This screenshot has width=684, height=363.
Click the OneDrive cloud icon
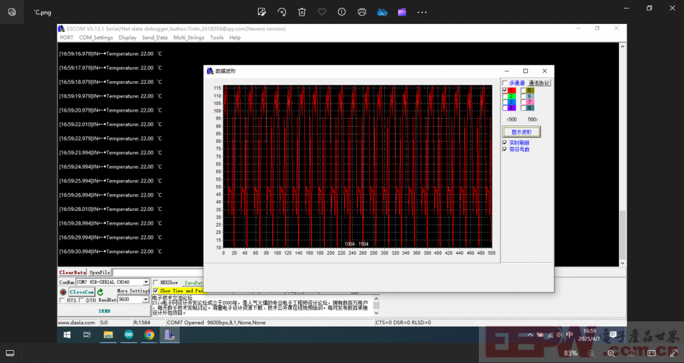(382, 12)
